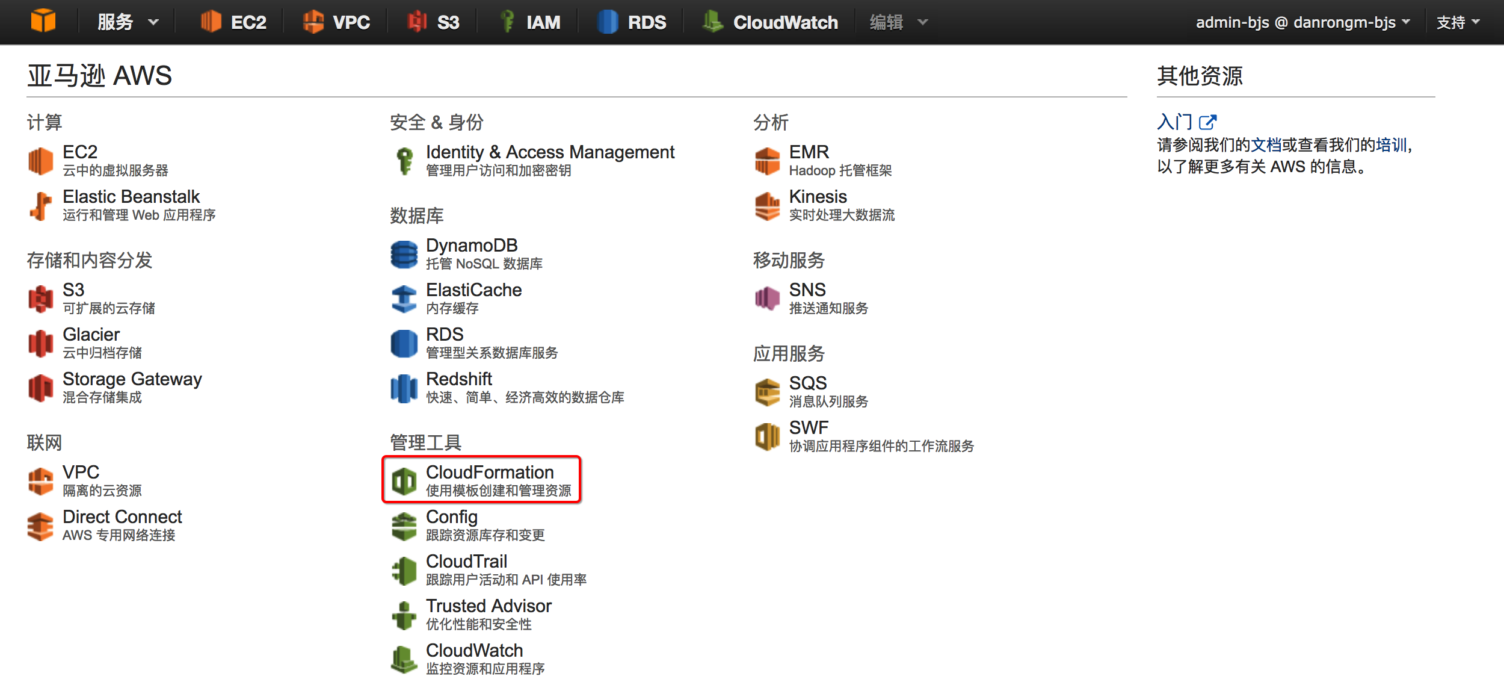Click RDS shortcut in top navigation bar

pos(631,22)
